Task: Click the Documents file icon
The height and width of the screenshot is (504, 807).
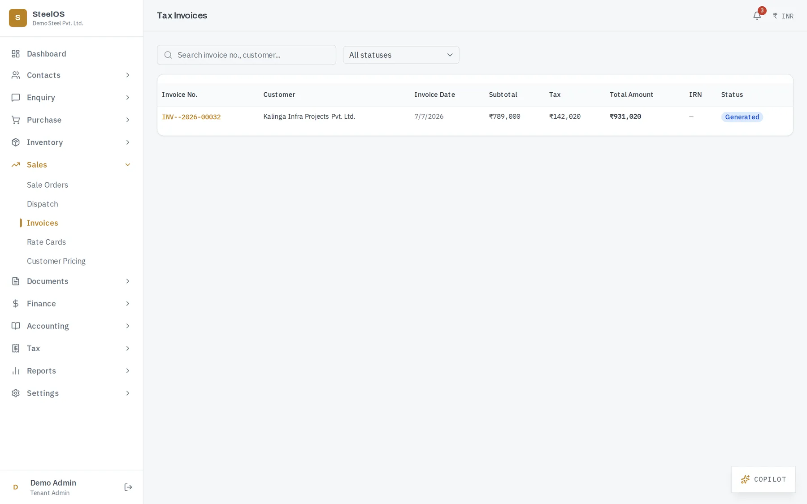Action: pyautogui.click(x=16, y=281)
